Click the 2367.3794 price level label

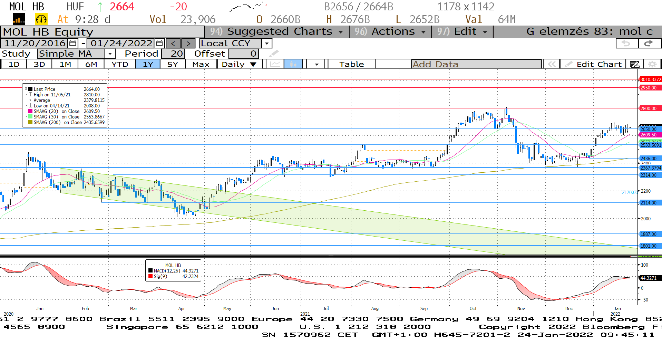[650, 168]
